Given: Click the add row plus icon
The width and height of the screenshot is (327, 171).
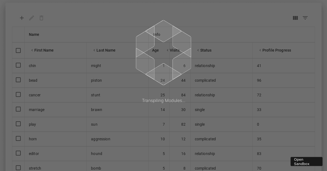Looking at the screenshot, I should (x=22, y=18).
